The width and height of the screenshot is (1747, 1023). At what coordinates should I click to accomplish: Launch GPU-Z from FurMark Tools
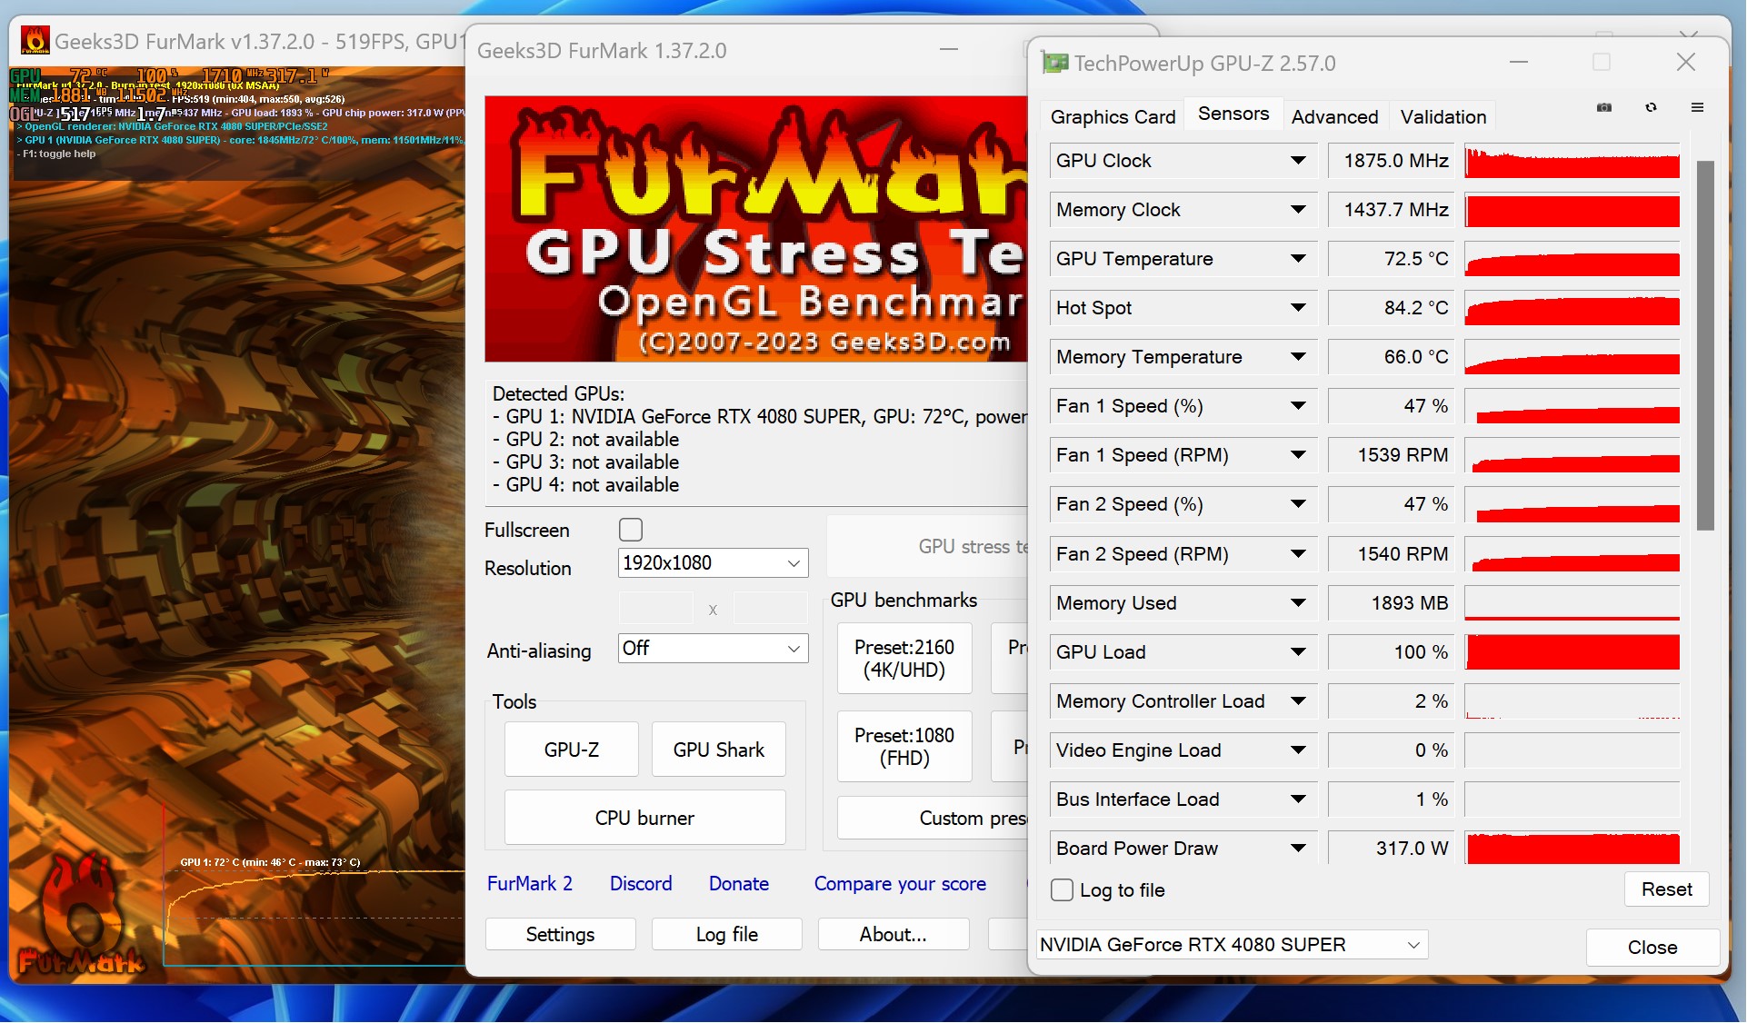tap(572, 750)
